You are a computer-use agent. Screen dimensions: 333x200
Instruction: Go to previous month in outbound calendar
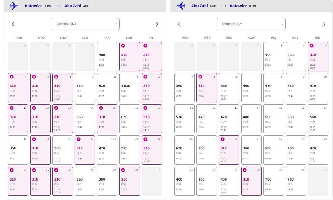click(x=13, y=24)
